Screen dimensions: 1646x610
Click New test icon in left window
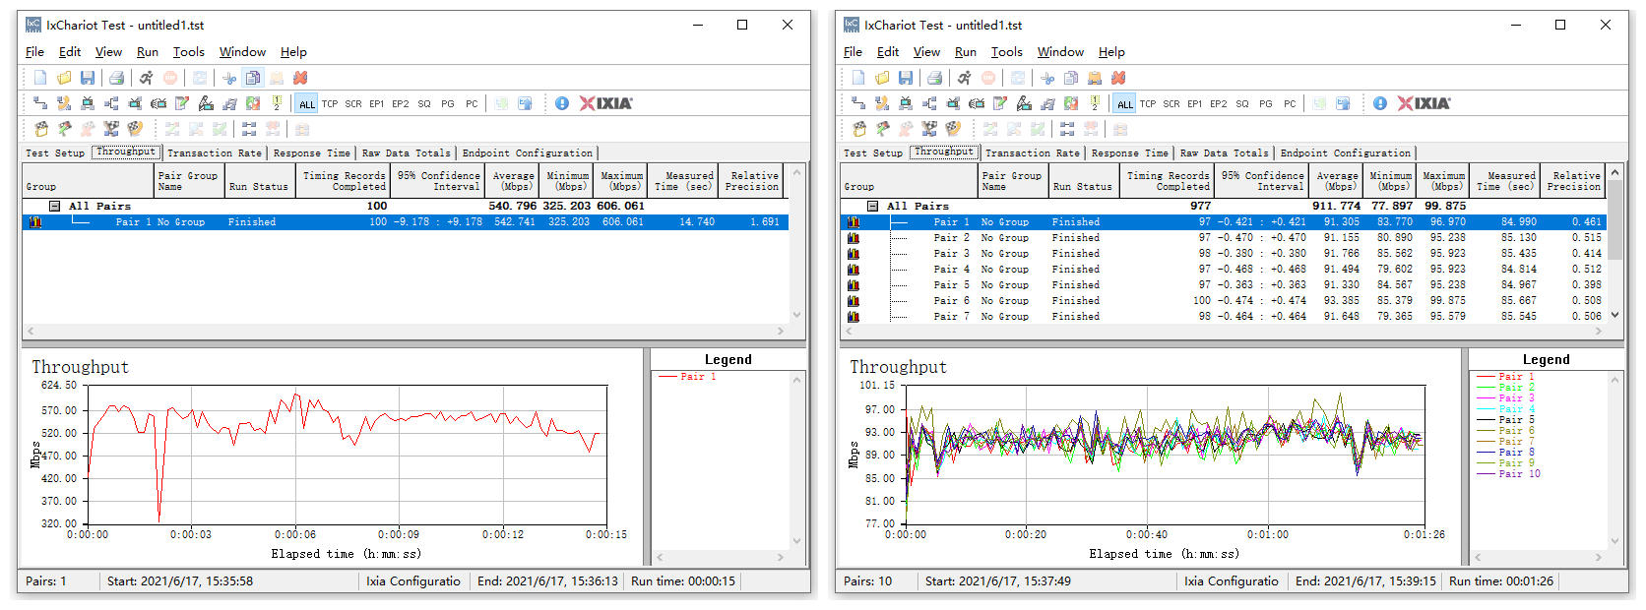click(40, 78)
